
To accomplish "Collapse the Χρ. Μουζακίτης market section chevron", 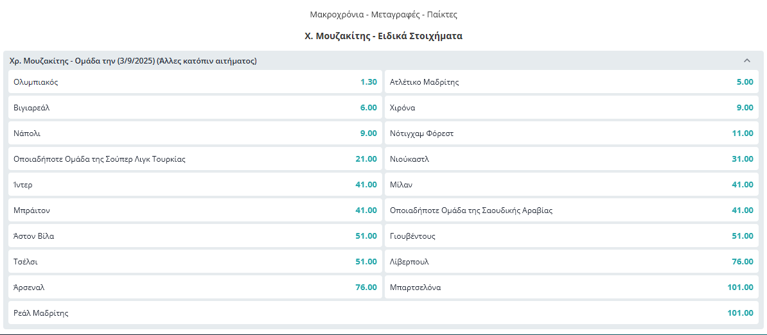I will [746, 61].
